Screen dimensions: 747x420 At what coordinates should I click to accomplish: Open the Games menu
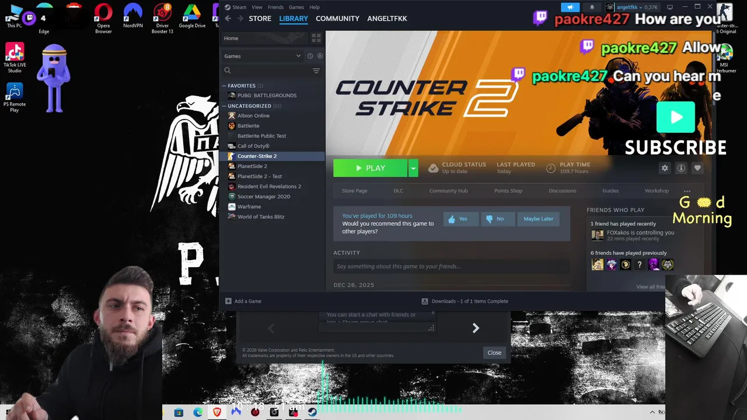click(x=296, y=7)
